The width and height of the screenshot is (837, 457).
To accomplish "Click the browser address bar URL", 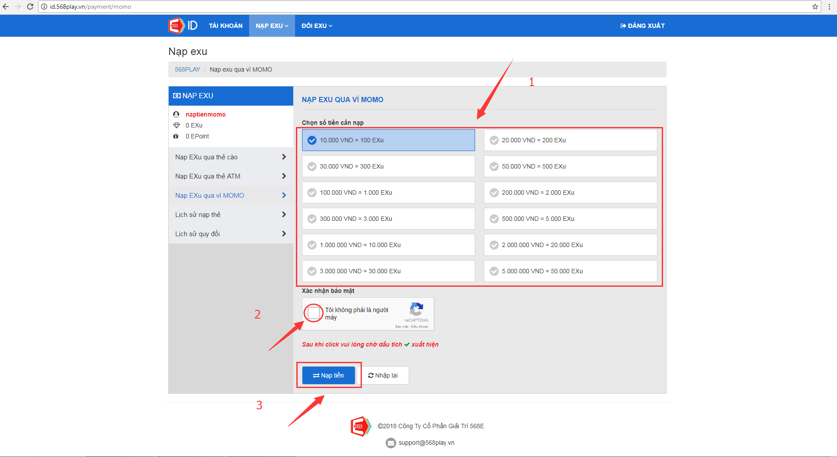I will tap(90, 7).
